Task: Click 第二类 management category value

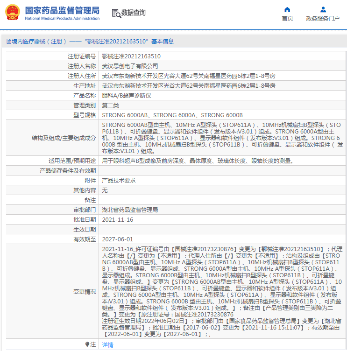Action: coord(110,105)
